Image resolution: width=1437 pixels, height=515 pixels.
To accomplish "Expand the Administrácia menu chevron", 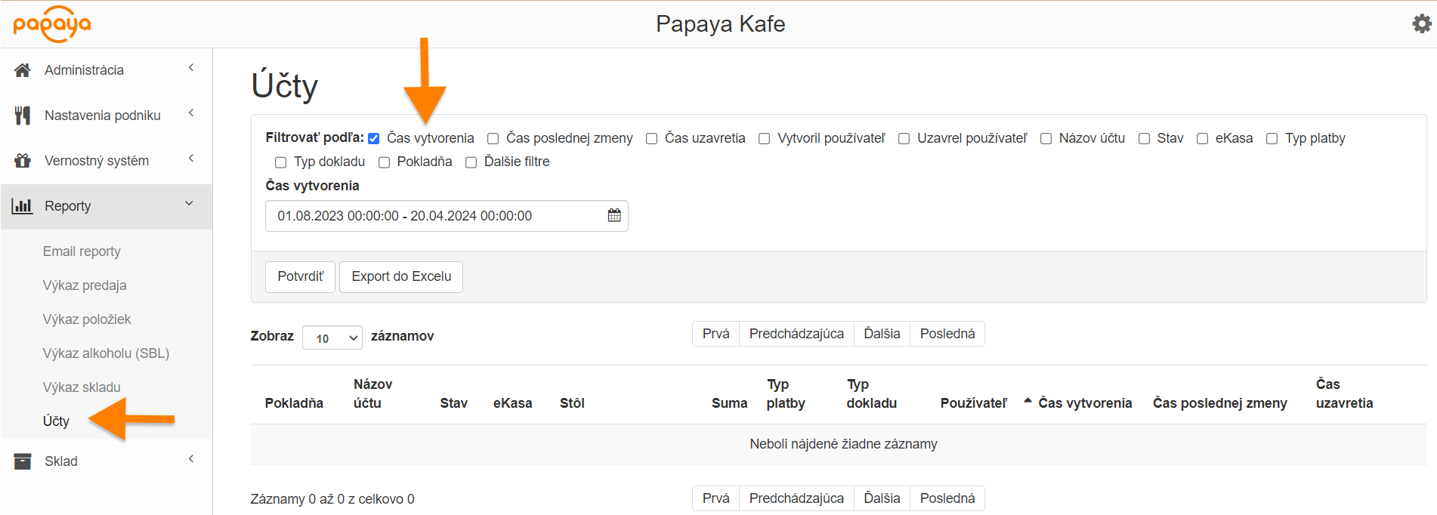I will 191,68.
